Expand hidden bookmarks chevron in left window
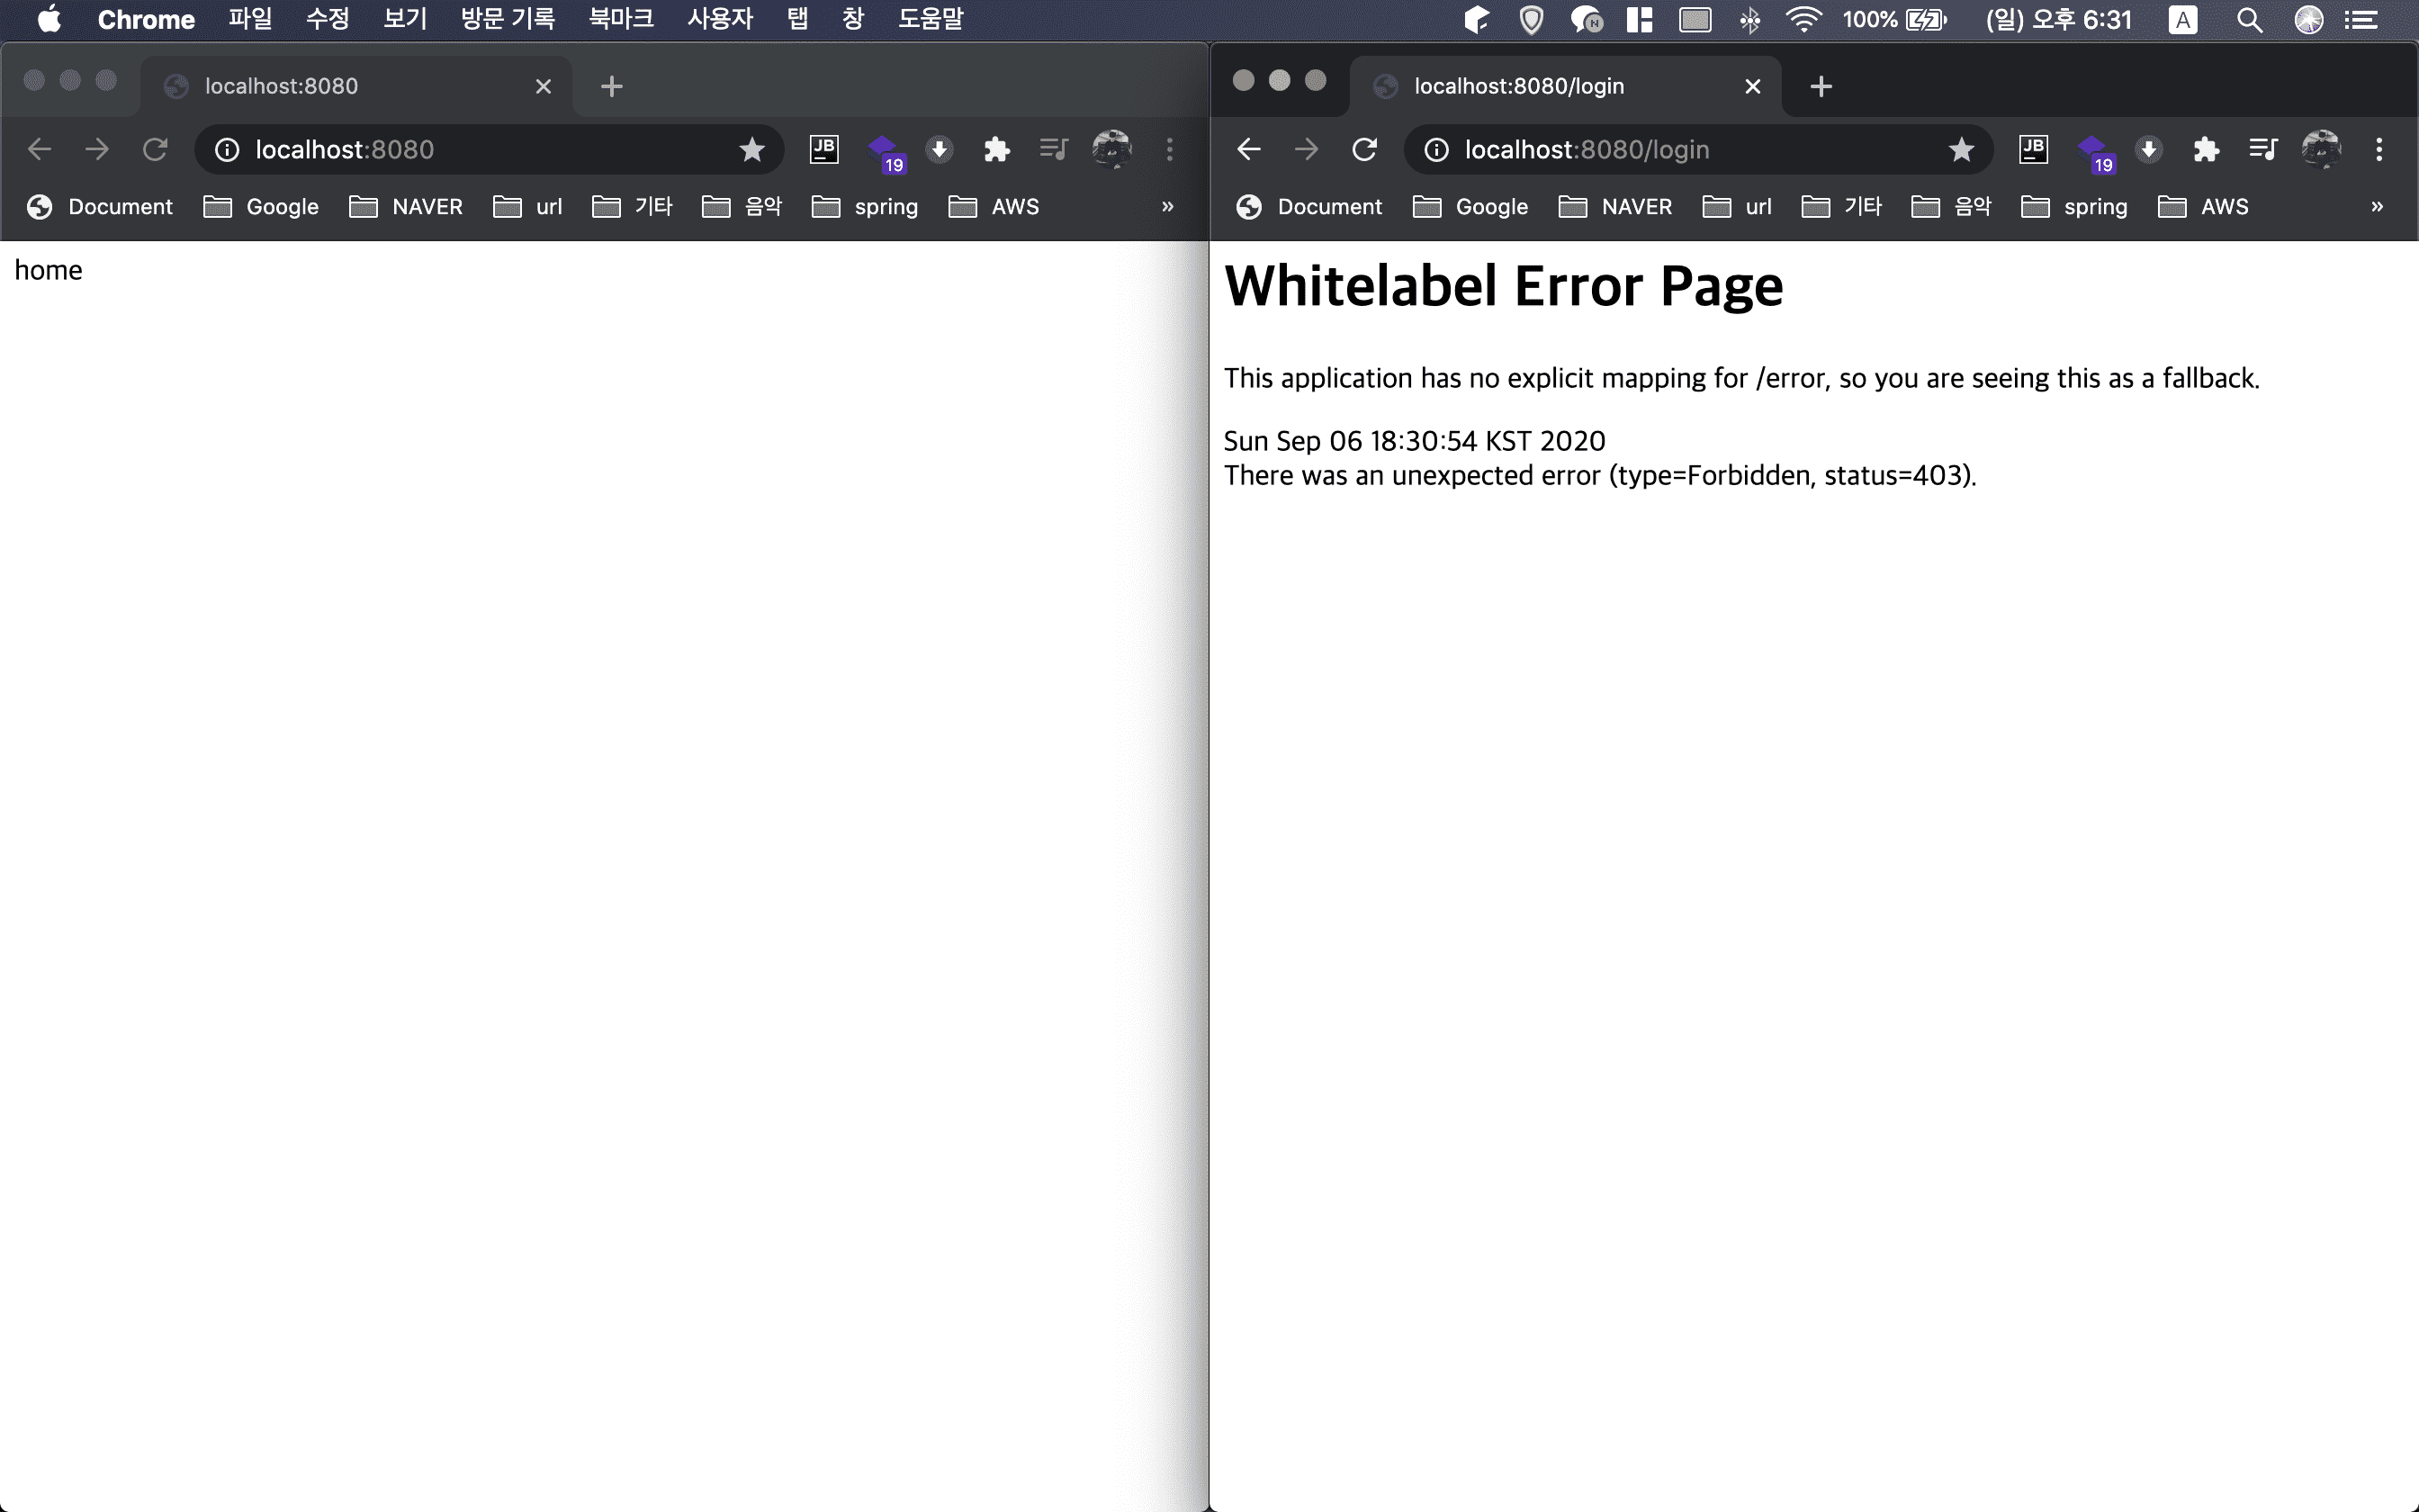The width and height of the screenshot is (2419, 1512). [x=1167, y=207]
